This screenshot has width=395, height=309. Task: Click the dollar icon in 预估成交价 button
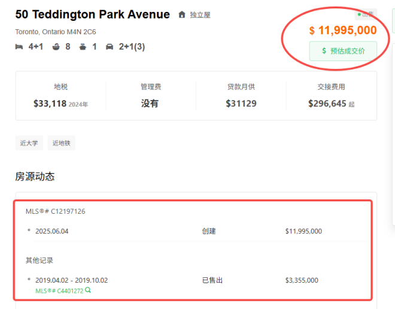click(x=324, y=51)
